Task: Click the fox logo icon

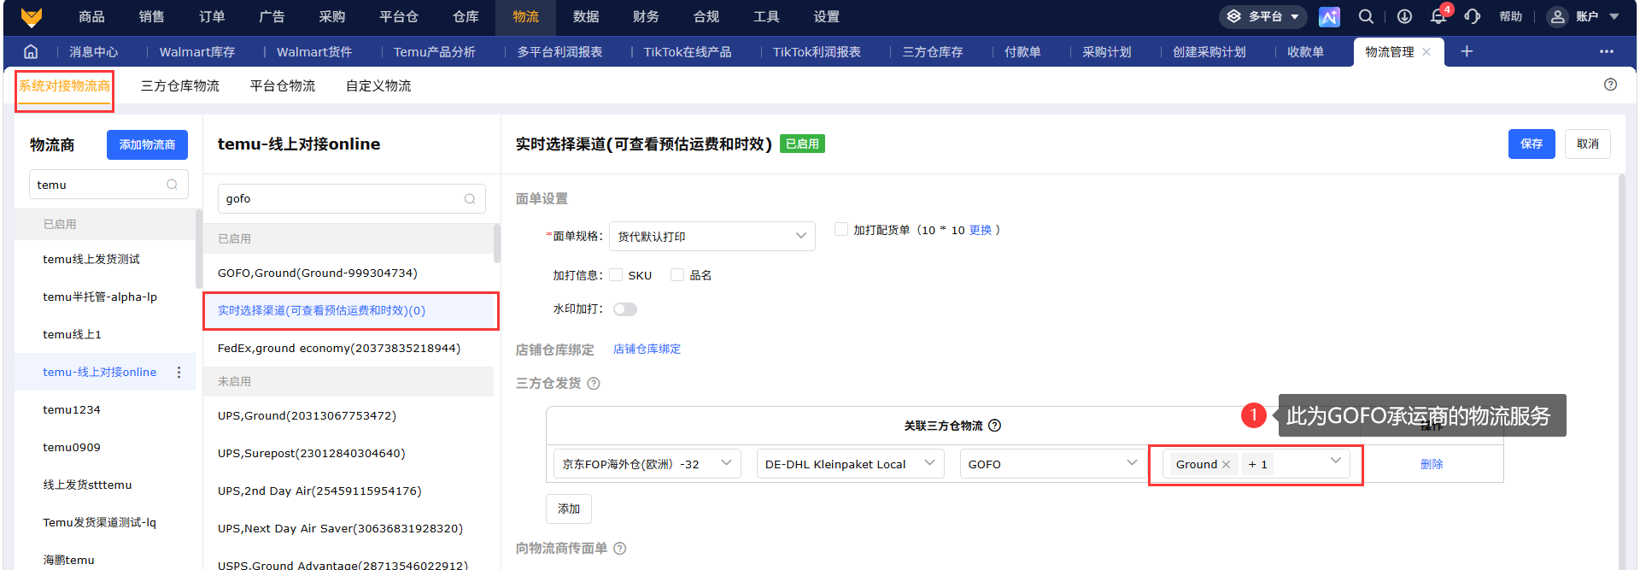Action: (32, 16)
